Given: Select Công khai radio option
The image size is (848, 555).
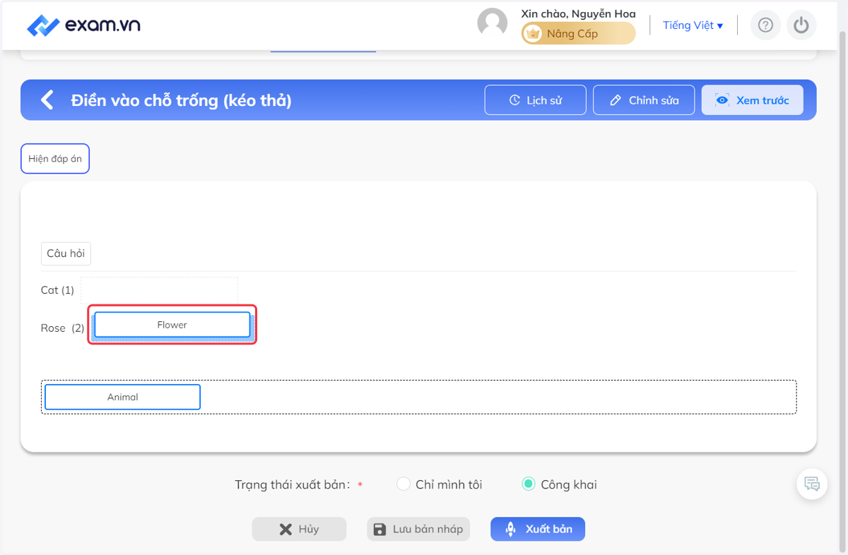Looking at the screenshot, I should (x=529, y=484).
